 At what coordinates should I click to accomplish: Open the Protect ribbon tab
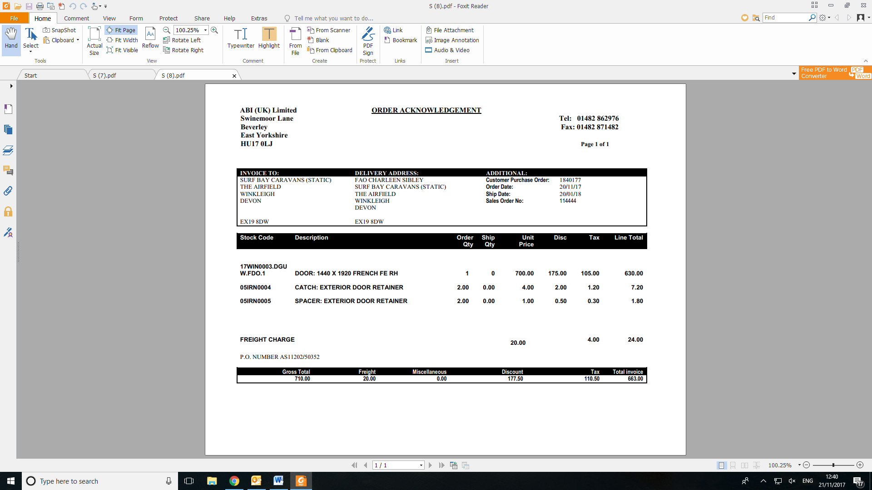168,18
